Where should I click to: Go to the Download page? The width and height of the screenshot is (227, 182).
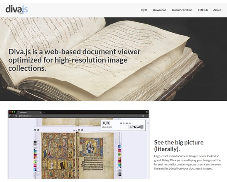(x=159, y=10)
